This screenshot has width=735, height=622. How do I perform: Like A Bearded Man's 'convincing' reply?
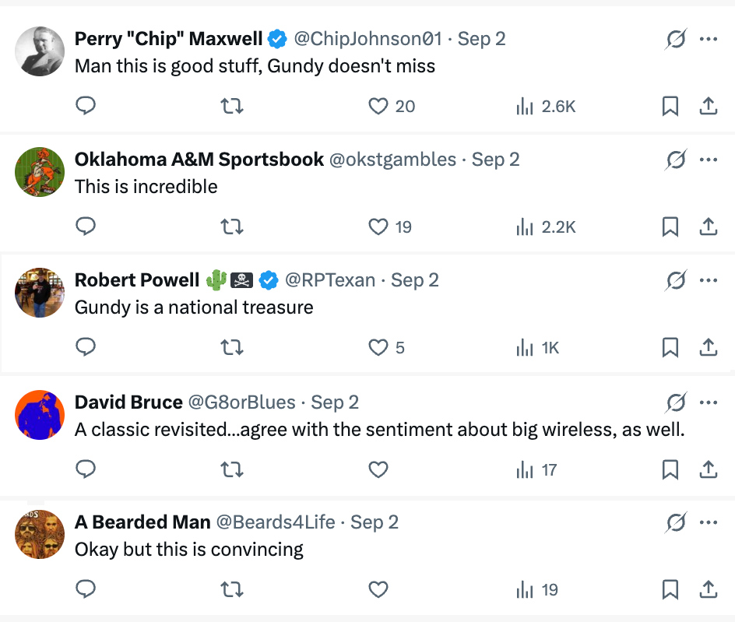tap(378, 589)
